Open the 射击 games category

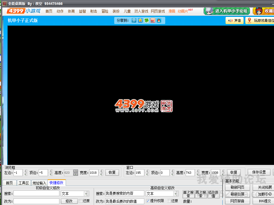(94, 11)
